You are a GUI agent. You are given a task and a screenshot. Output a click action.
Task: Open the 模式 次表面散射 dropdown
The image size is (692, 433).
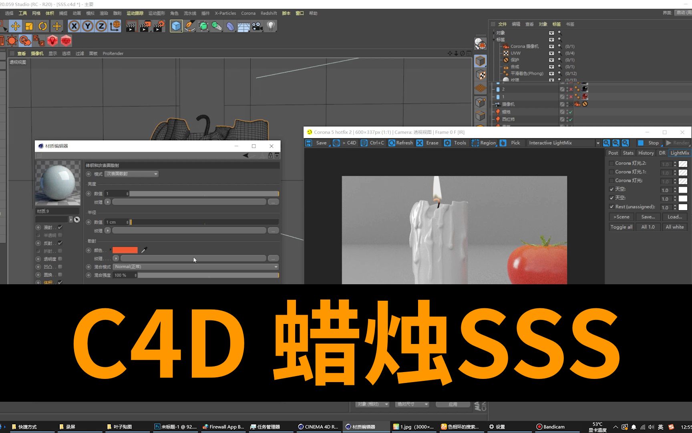pos(131,174)
